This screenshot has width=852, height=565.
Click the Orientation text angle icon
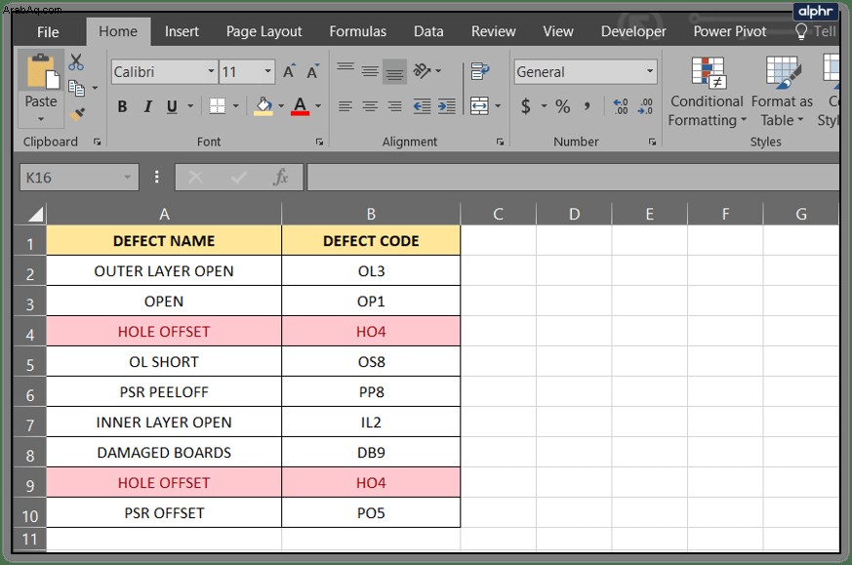423,71
